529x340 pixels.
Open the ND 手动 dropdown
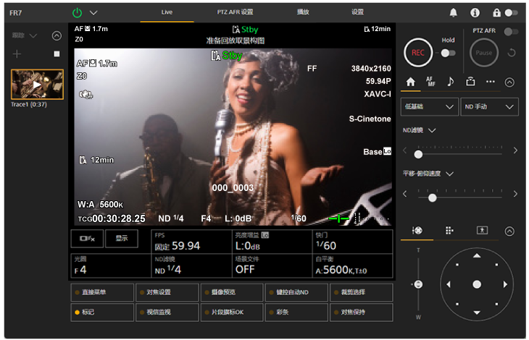[489, 106]
